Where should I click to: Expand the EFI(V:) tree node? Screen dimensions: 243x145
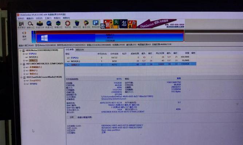click(x=25, y=84)
